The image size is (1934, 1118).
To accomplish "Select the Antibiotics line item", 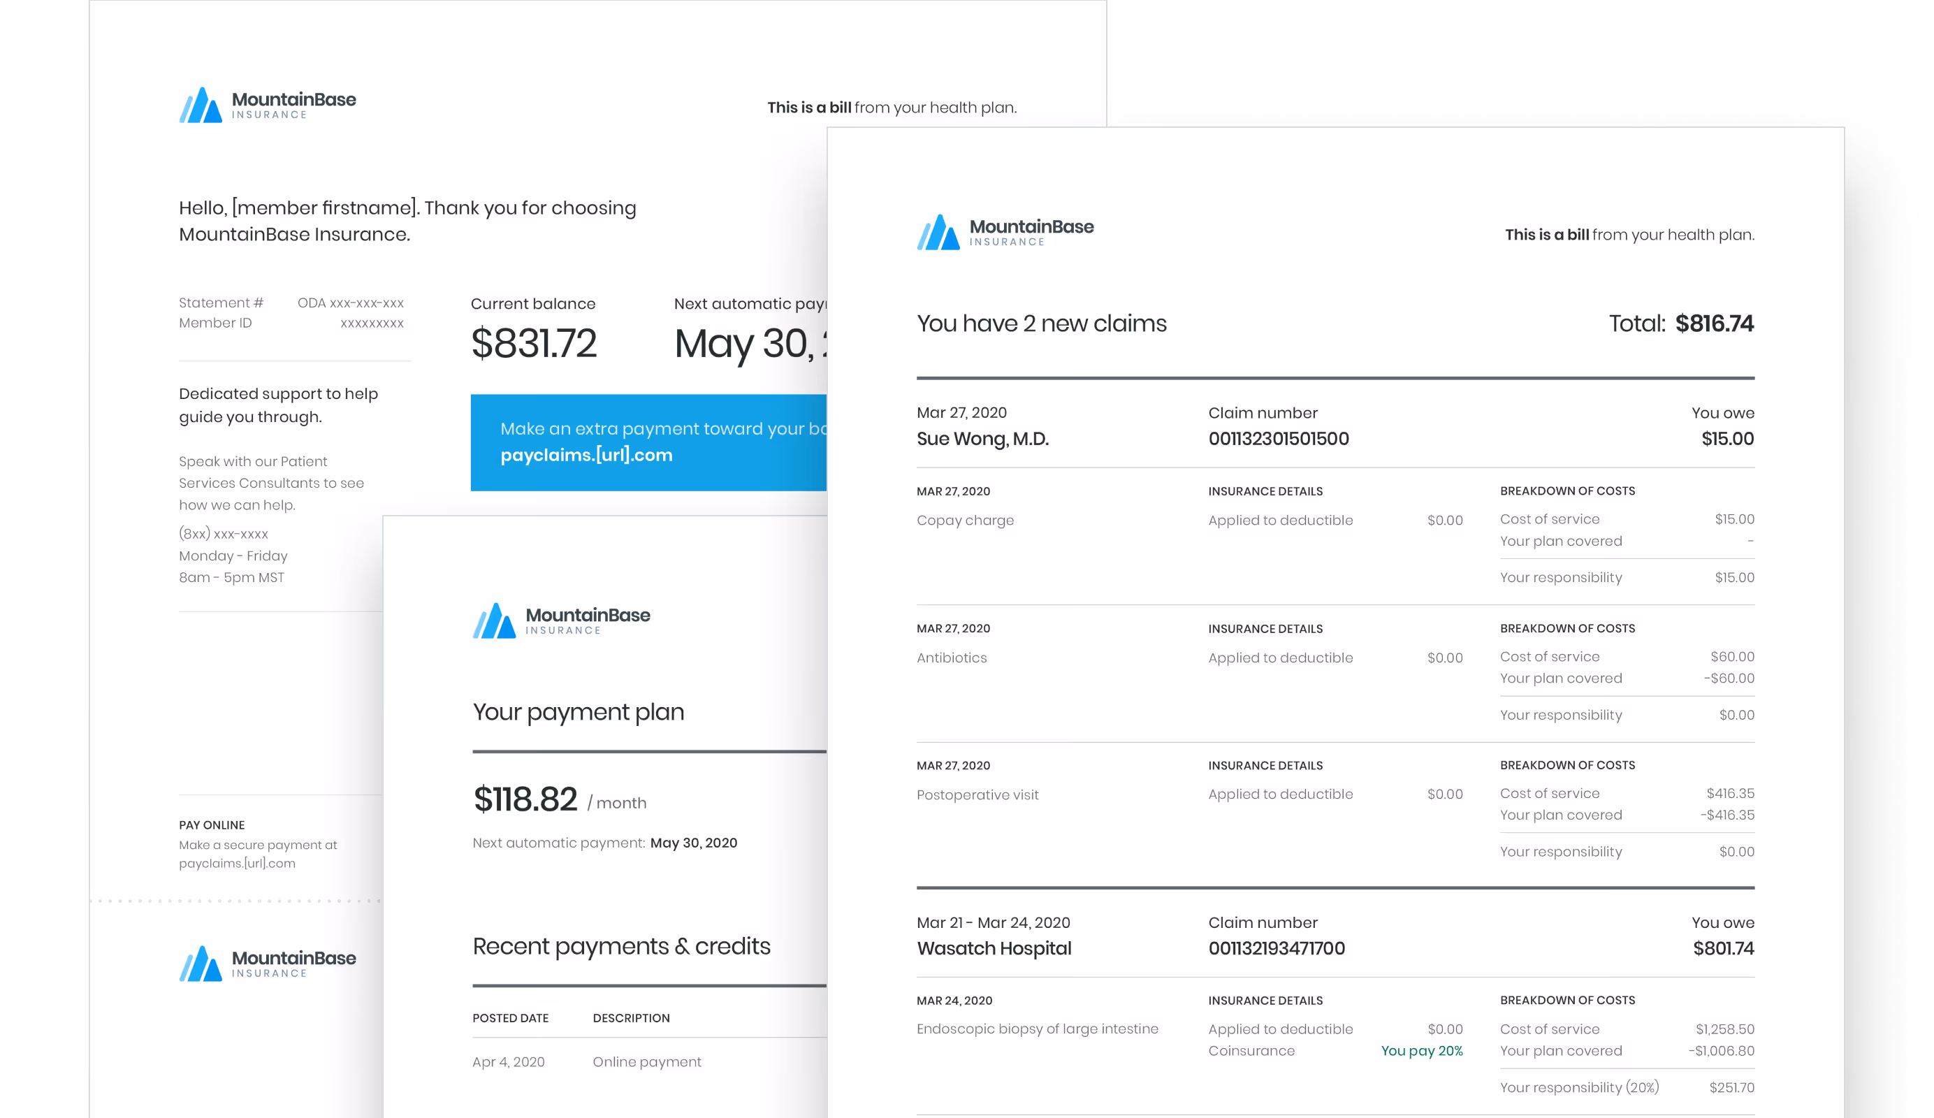I will (x=952, y=658).
